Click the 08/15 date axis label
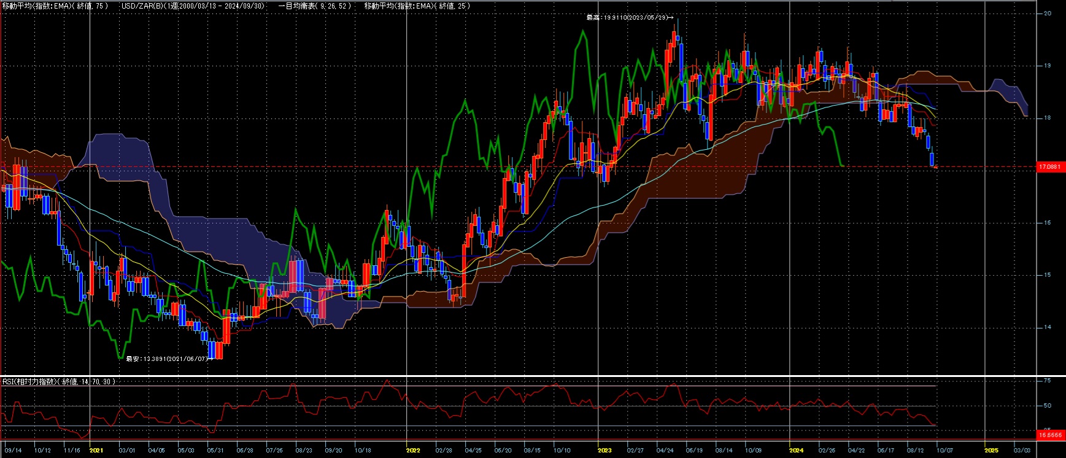 pos(532,451)
